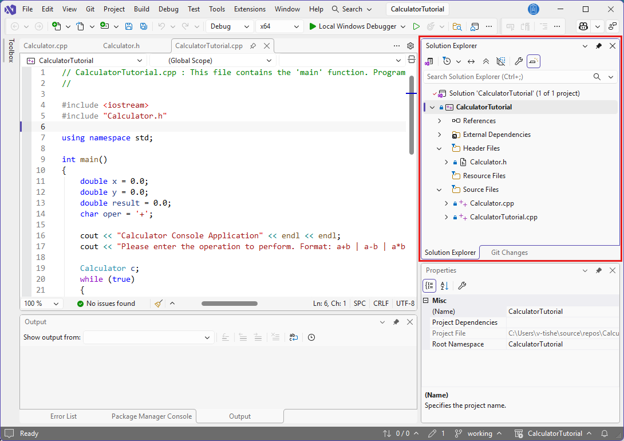This screenshot has height=441, width=624.
Task: Switch to the Calculator.h editor tab
Action: coord(121,46)
